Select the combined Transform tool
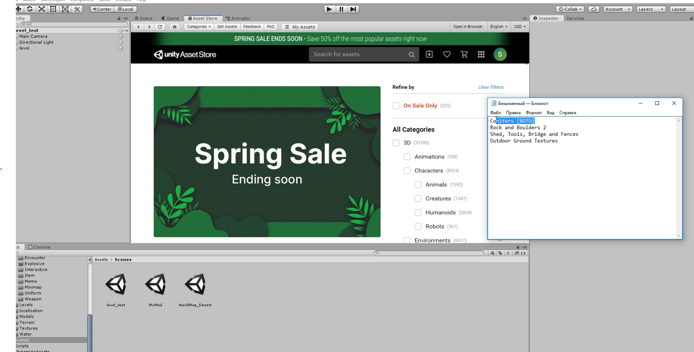The image size is (694, 352). [65, 9]
